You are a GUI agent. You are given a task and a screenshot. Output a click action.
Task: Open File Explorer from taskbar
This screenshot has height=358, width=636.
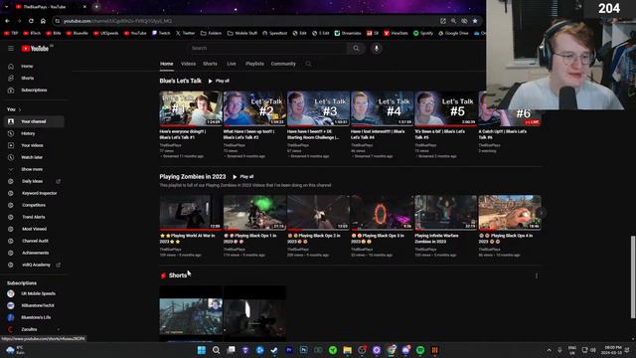click(x=347, y=350)
